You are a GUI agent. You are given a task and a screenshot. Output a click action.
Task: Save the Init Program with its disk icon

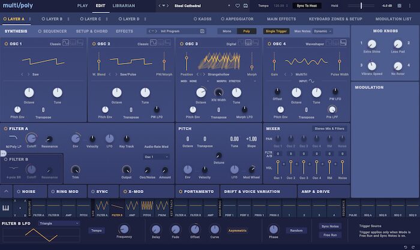[202, 31]
